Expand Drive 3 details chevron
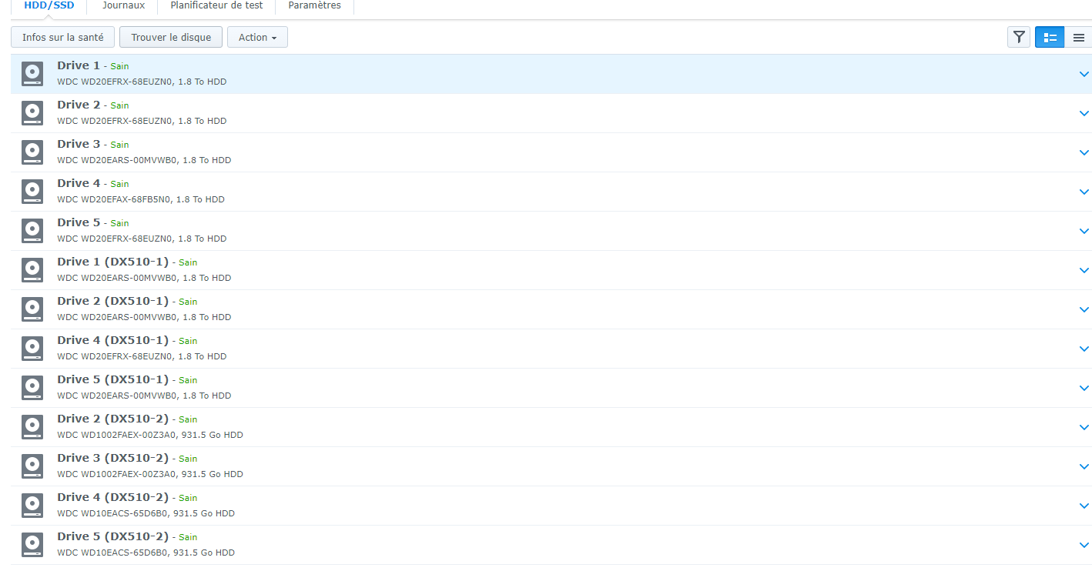1092x581 pixels. 1084,153
